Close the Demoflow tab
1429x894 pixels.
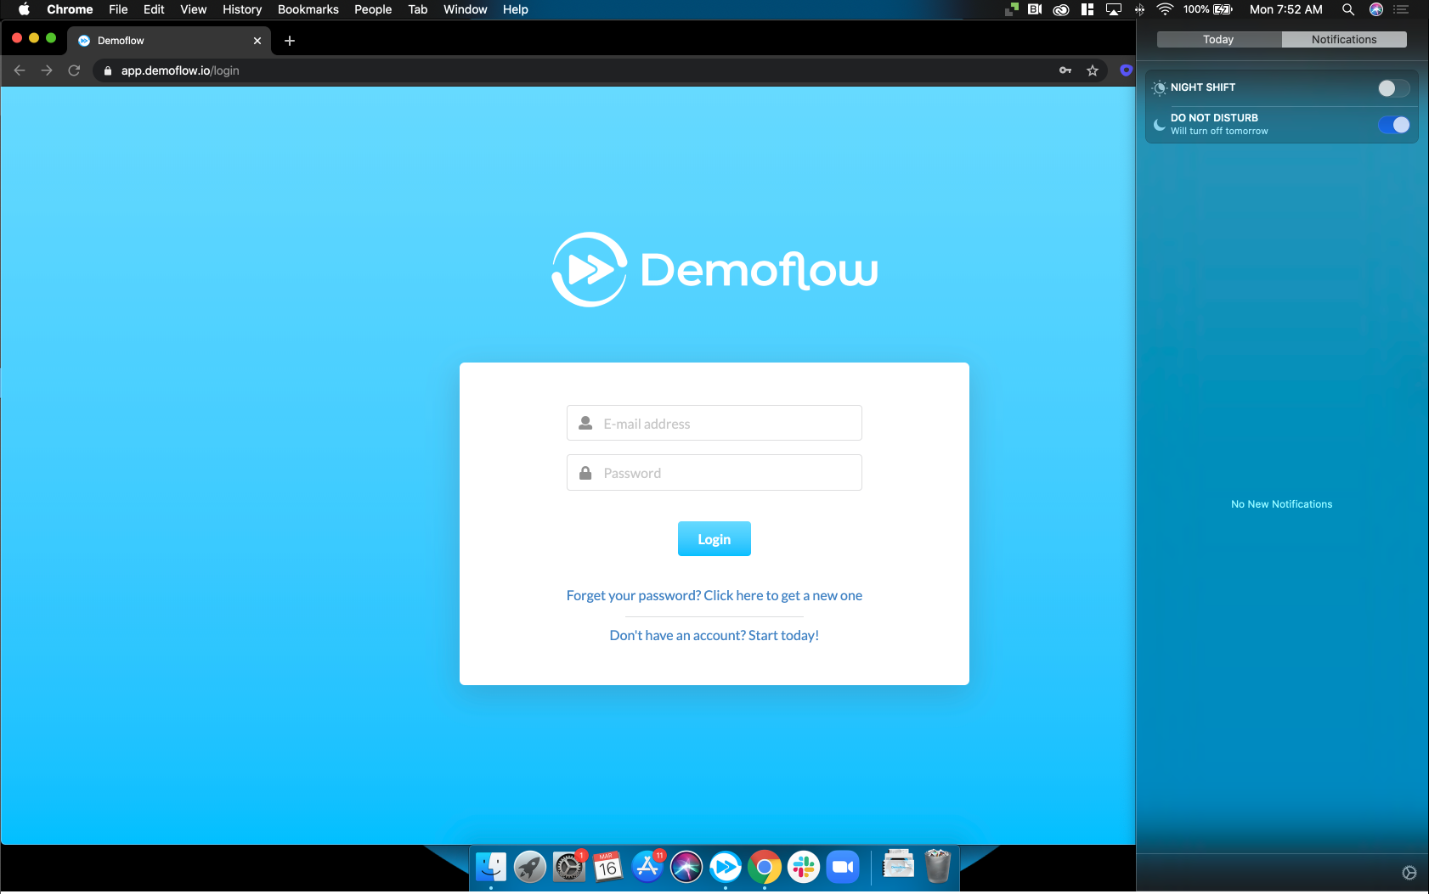coord(257,41)
